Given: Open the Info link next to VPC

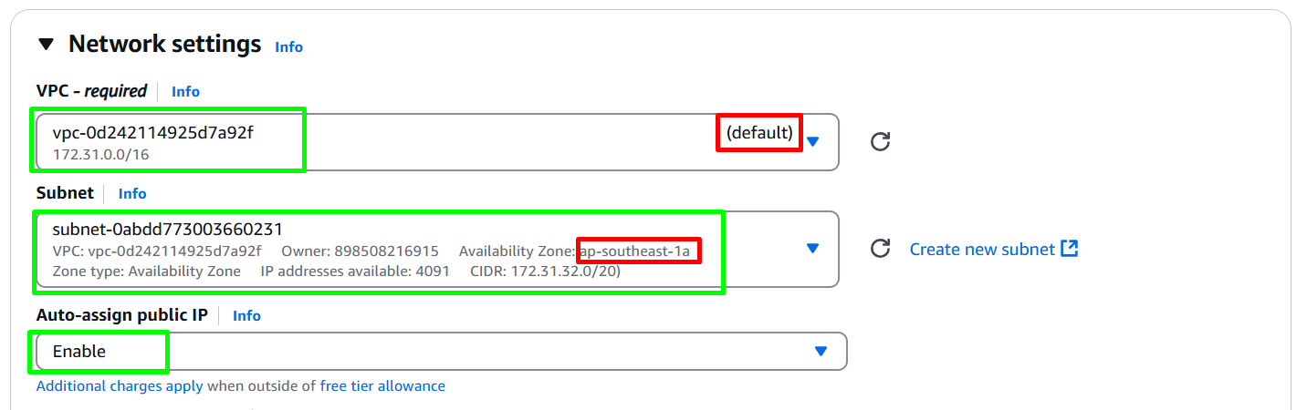Looking at the screenshot, I should click(185, 91).
